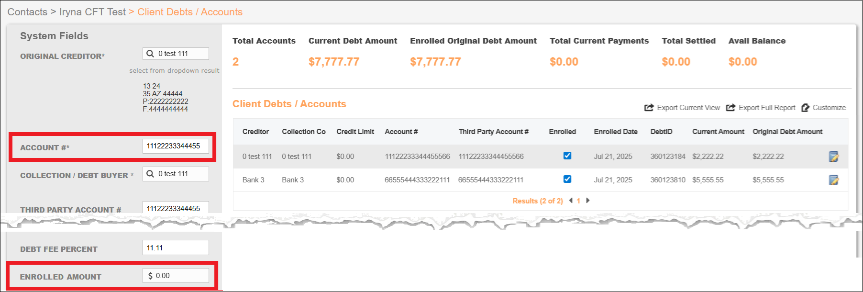The image size is (863, 292).
Task: Click the search icon in the Original Creditor field
Action: (150, 54)
